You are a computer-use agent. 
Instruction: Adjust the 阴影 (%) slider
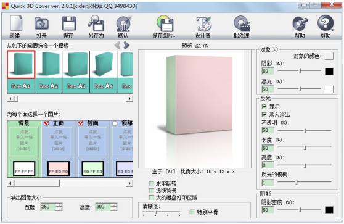pyautogui.click(x=300, y=71)
